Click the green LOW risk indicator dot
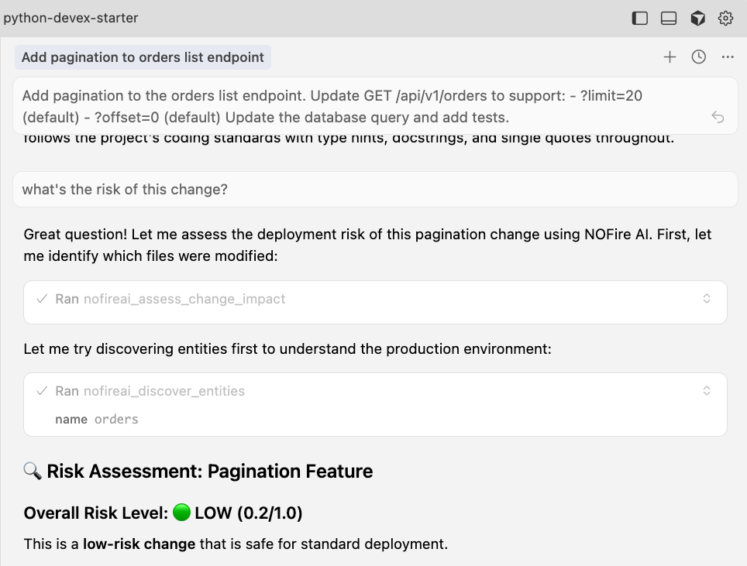Image resolution: width=747 pixels, height=566 pixels. [x=181, y=513]
